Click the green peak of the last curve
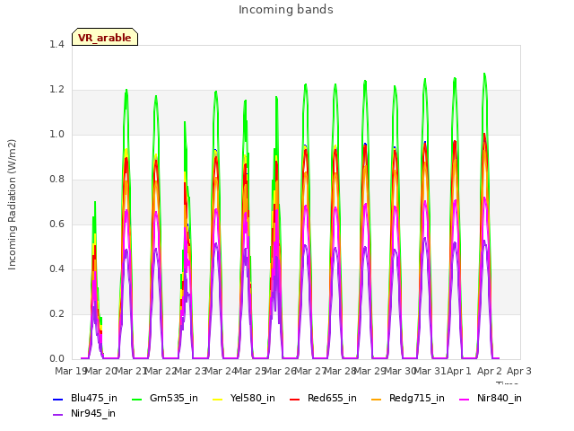 click(484, 74)
